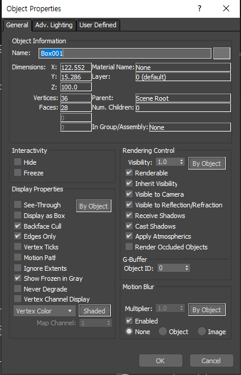Uncheck Edges Only
Image resolution: width=241 pixels, height=375 pixels.
click(18, 236)
